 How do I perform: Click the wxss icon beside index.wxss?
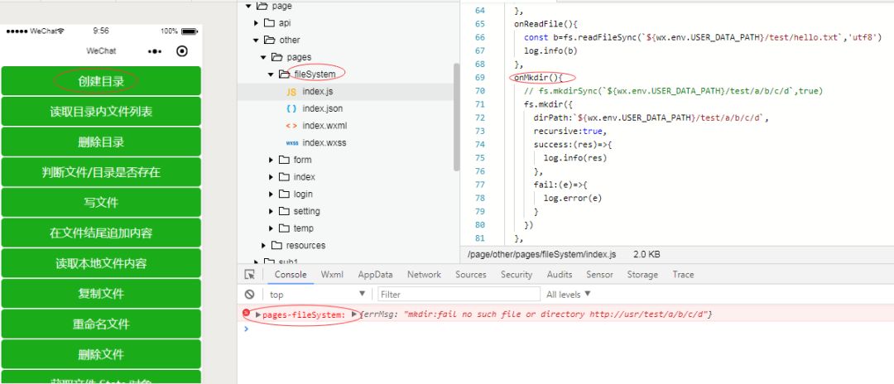click(x=292, y=143)
